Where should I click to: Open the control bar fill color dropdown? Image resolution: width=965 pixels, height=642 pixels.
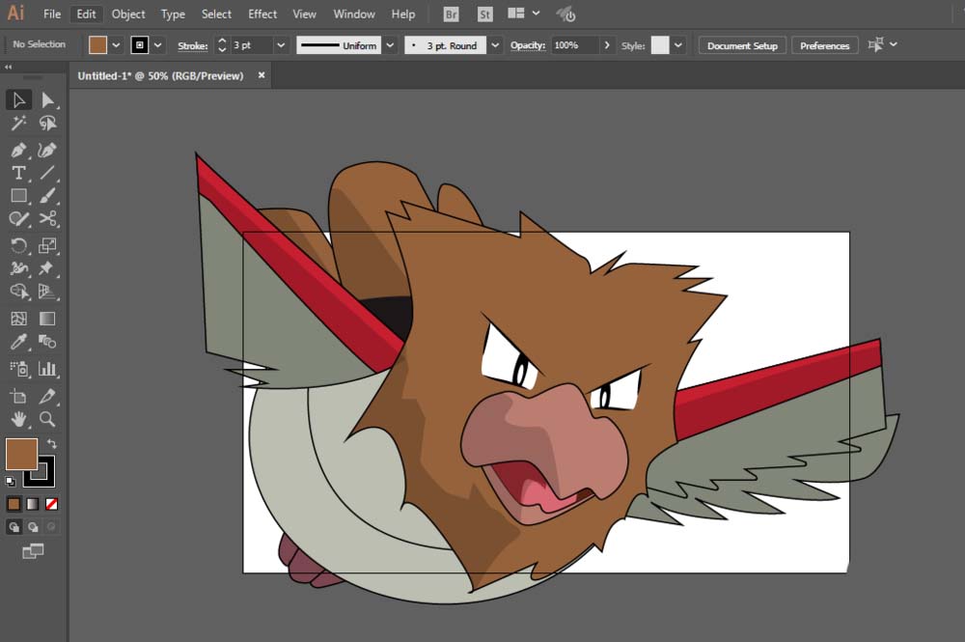pos(116,45)
